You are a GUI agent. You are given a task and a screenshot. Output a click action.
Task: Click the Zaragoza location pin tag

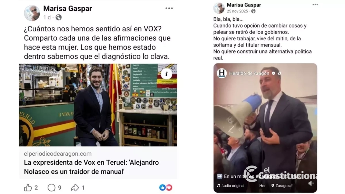[281, 186]
